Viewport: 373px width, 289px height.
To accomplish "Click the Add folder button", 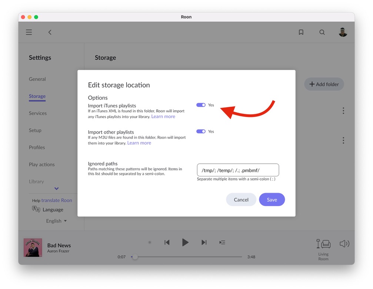I will [324, 84].
